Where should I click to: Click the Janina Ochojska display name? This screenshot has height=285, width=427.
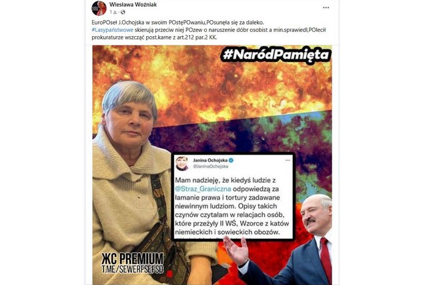click(210, 160)
